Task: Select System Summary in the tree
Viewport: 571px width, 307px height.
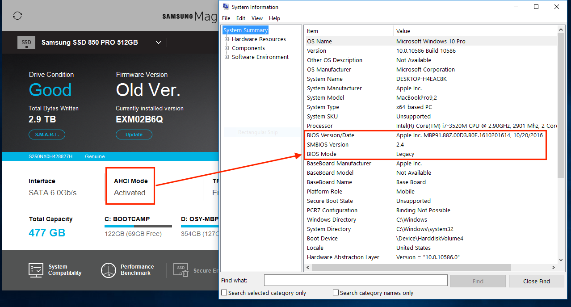Action: coord(245,30)
